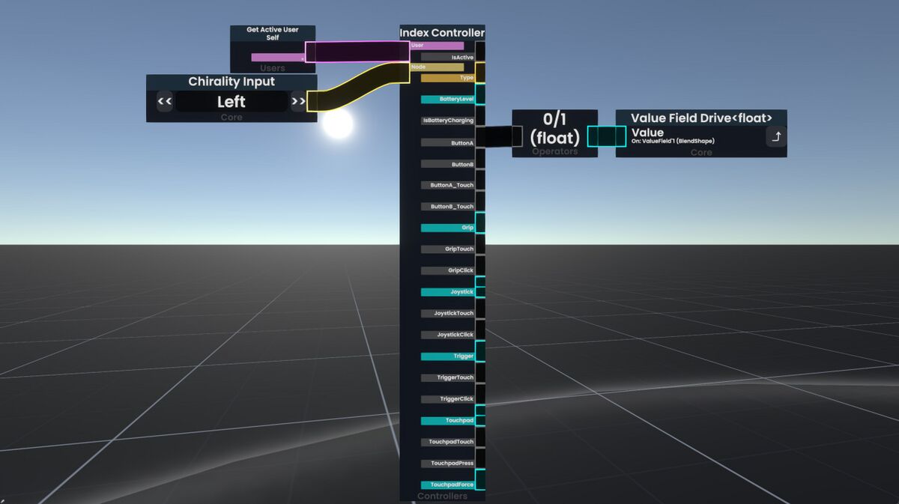Select the IsBatteryCharging output pin

(480, 120)
